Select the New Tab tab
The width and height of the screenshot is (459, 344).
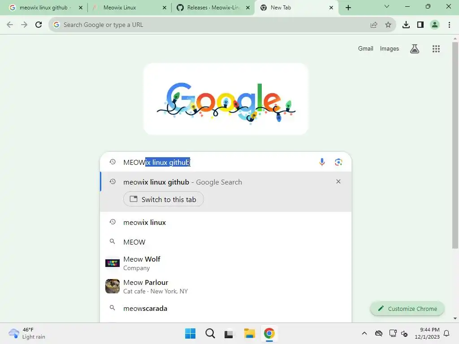tap(296, 8)
